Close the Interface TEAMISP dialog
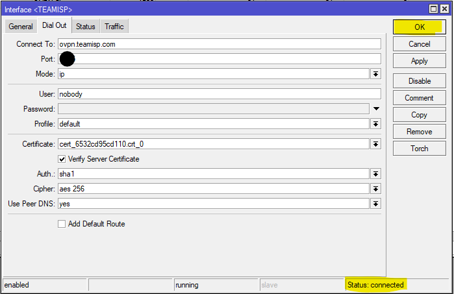Screen dimensions: 454x294 click(445, 8)
